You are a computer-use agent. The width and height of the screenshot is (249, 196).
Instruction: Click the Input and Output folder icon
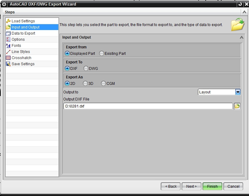pyautogui.click(x=8, y=27)
